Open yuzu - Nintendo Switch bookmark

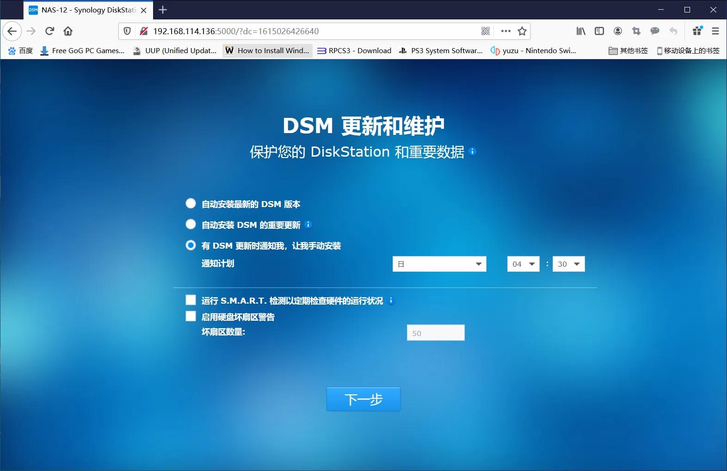(533, 51)
